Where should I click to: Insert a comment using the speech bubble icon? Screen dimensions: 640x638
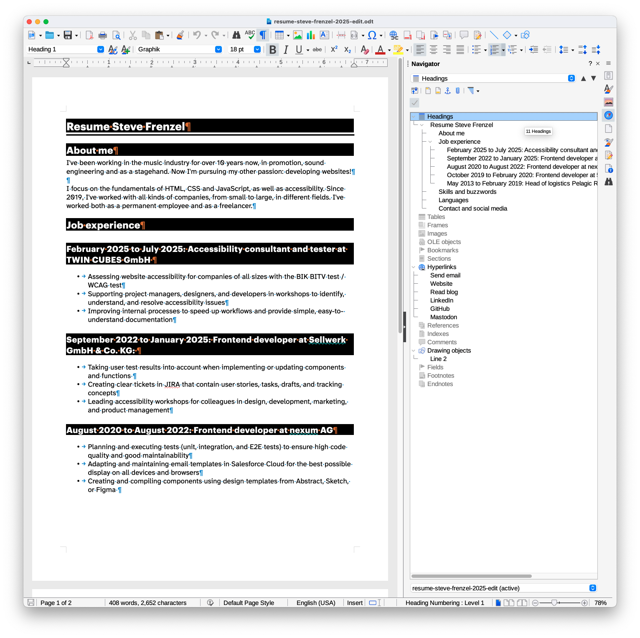[464, 35]
